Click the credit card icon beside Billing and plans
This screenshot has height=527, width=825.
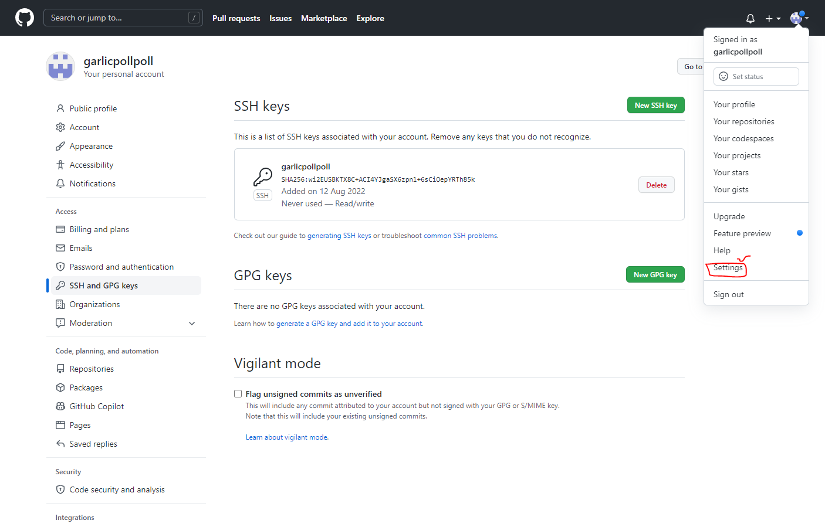(x=60, y=229)
